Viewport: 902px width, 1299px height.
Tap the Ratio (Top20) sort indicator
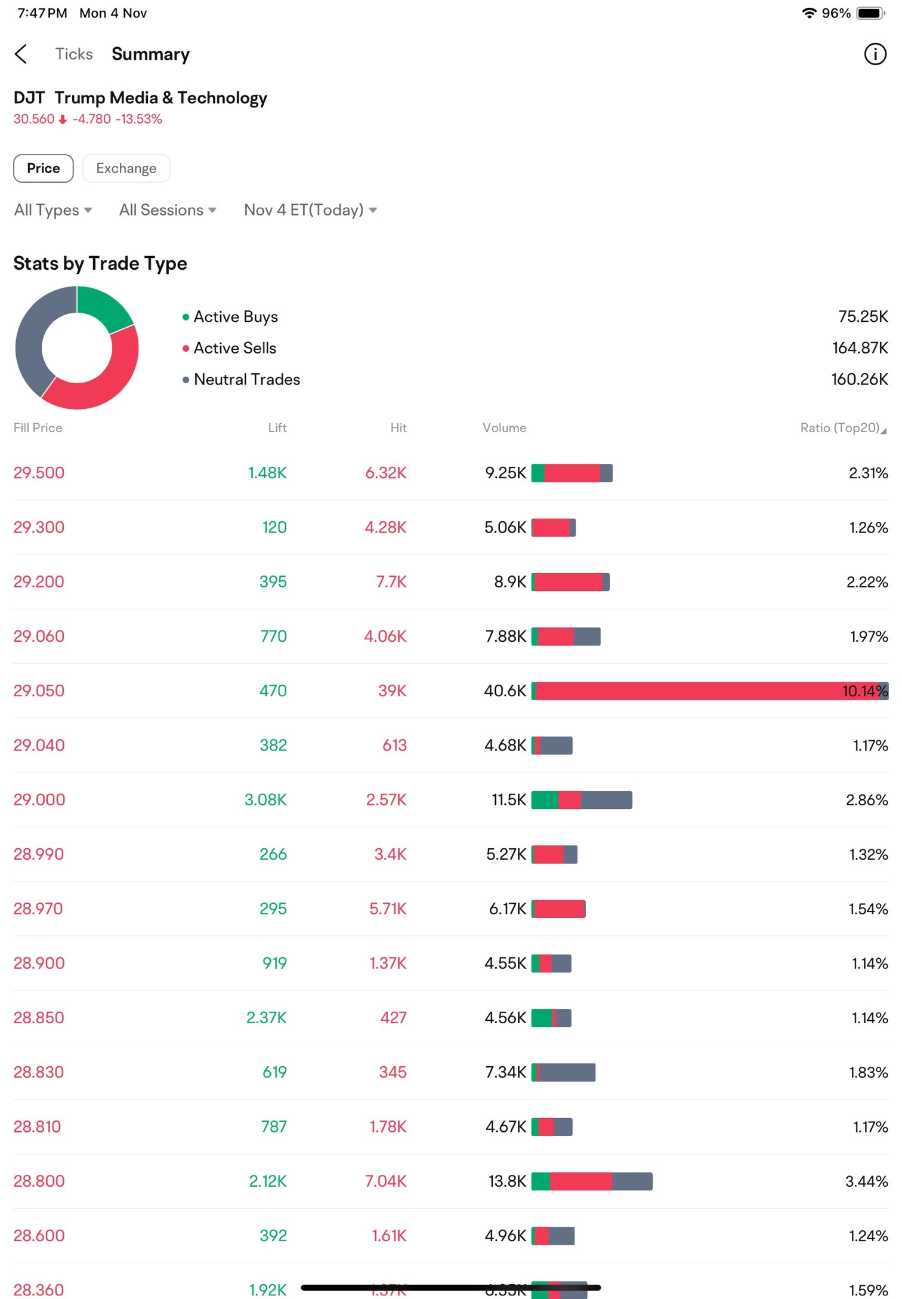coord(884,430)
